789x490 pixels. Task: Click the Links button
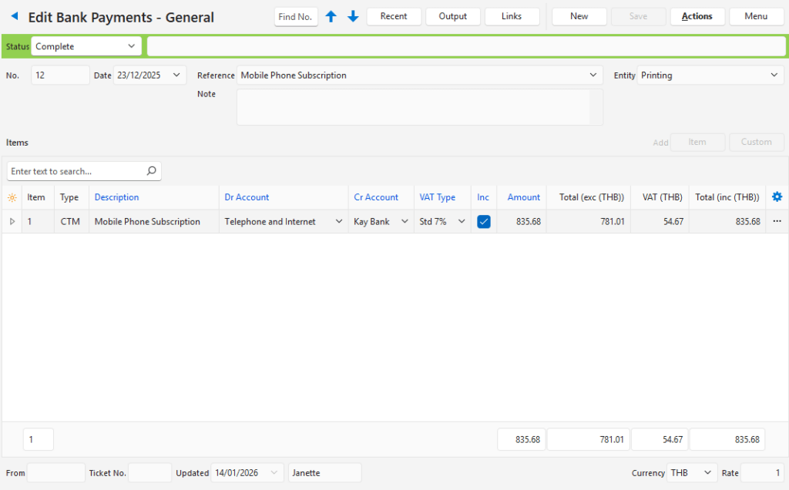(512, 15)
